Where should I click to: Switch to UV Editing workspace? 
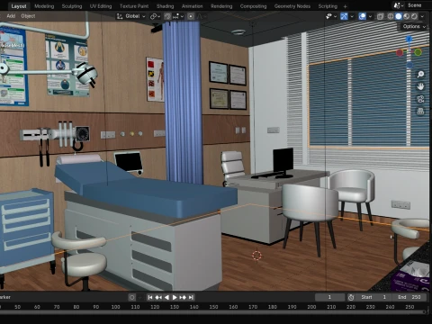(x=101, y=6)
